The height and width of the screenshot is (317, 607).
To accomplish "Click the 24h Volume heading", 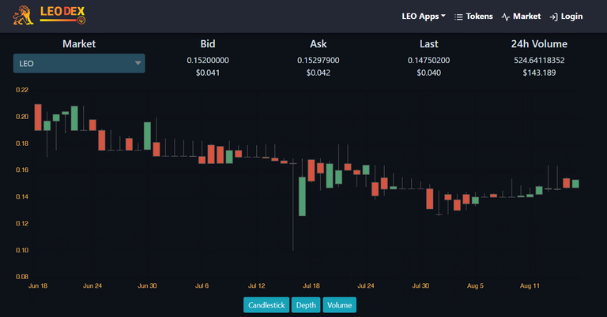I will 539,43.
